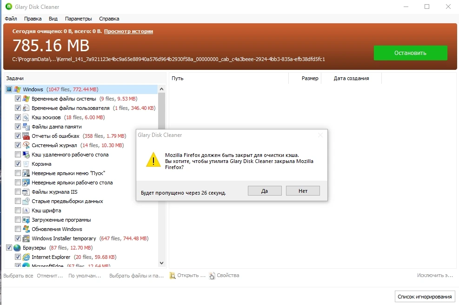
Task: Click the Windows category flag icon
Action: (17, 89)
